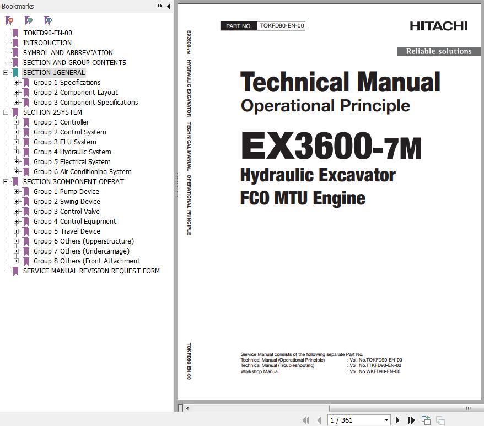The width and height of the screenshot is (484, 426).
Task: Expand Group 2 Swing Device
Action: (16, 202)
